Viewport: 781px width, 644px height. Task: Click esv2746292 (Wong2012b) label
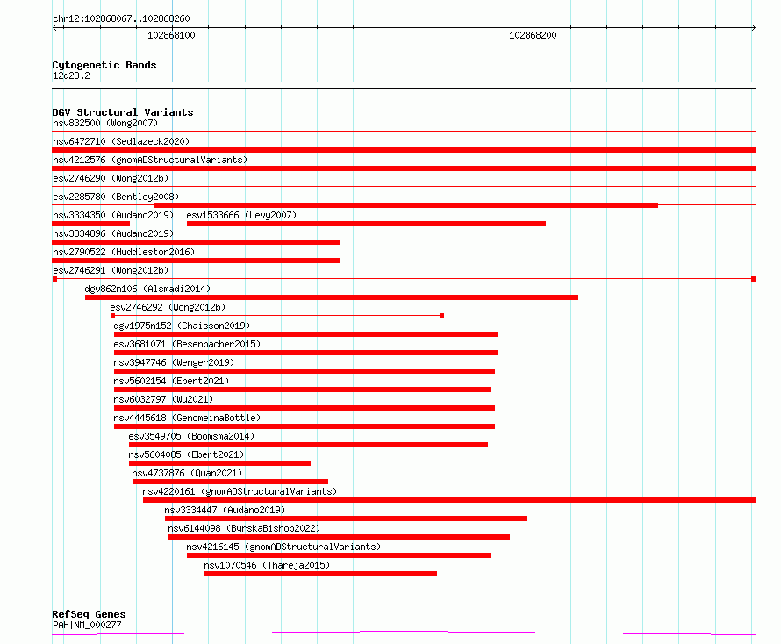[168, 307]
